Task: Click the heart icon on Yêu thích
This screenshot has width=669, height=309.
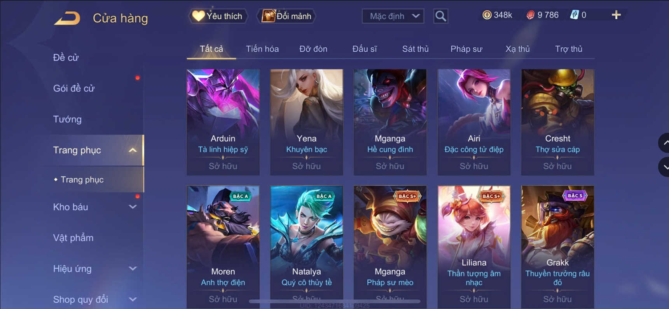Action: coord(198,16)
